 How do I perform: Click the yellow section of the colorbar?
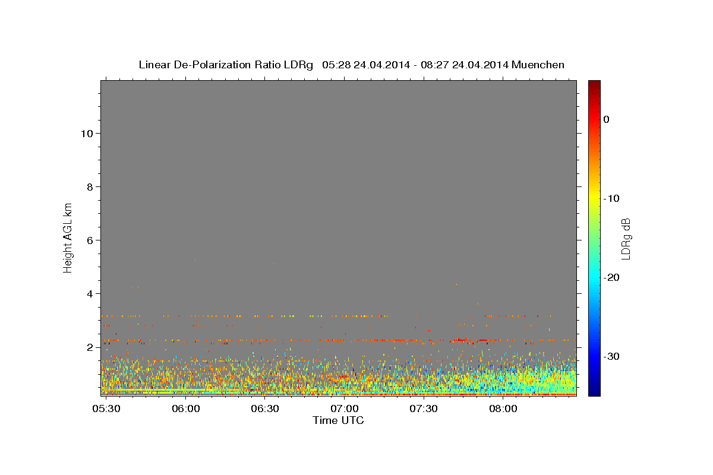pos(594,197)
